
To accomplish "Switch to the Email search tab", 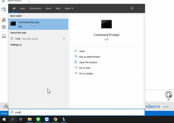I will pyautogui.click(x=48, y=8).
